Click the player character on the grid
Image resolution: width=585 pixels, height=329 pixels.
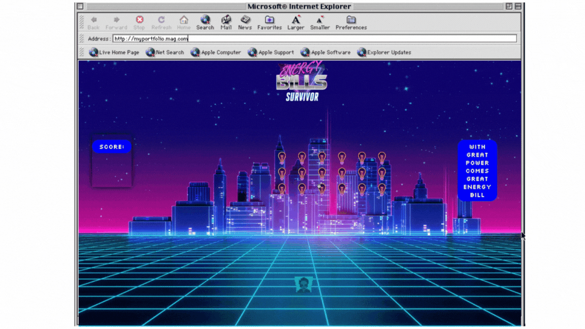tap(303, 285)
